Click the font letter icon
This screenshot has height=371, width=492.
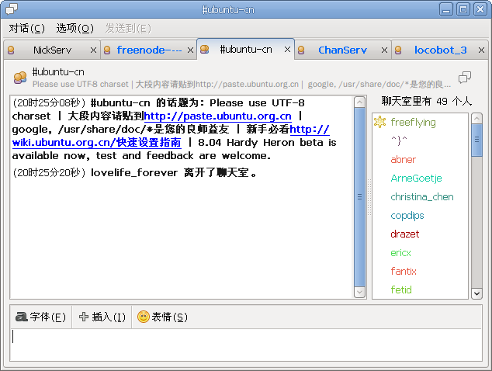coord(22,317)
